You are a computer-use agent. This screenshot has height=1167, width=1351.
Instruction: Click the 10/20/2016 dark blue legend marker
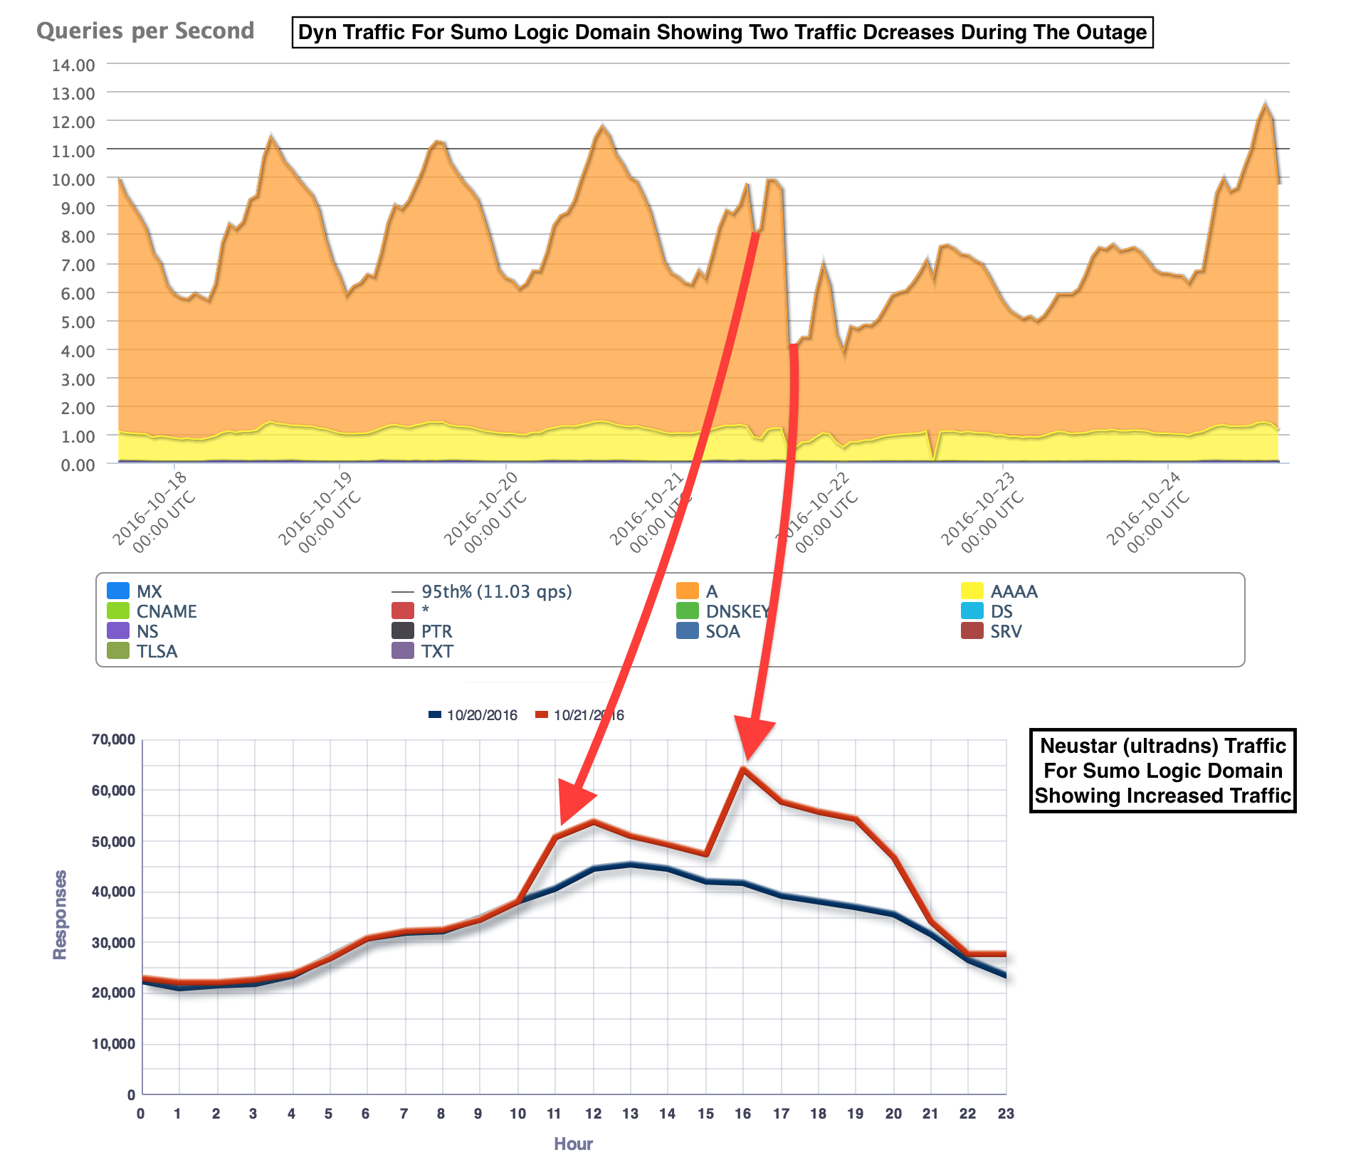(x=435, y=714)
